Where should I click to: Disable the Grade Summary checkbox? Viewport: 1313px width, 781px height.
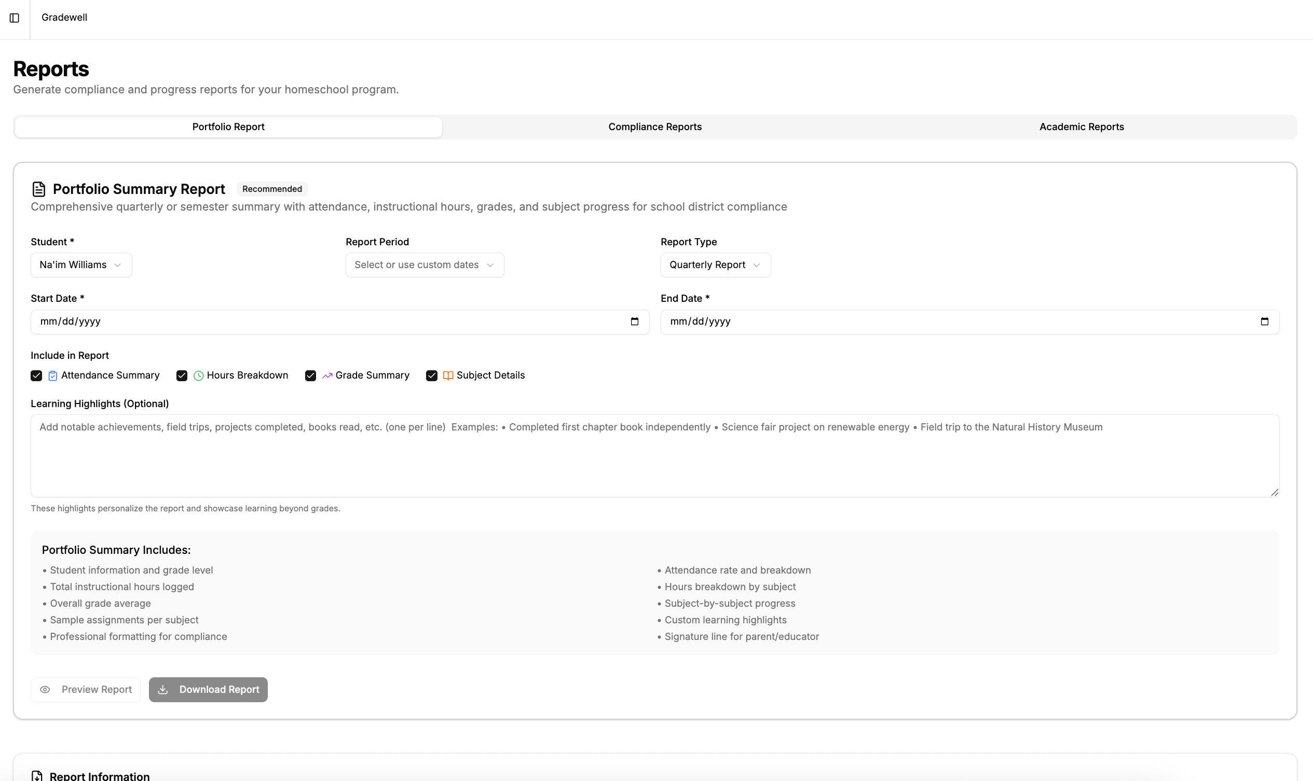[x=310, y=375]
